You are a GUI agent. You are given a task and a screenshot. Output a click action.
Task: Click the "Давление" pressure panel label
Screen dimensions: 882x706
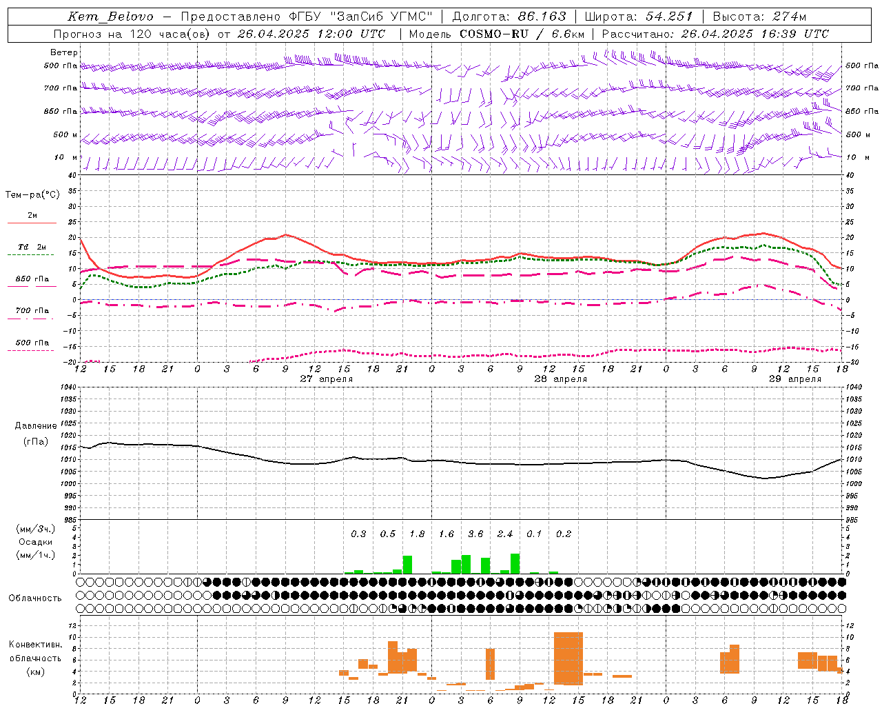click(36, 426)
